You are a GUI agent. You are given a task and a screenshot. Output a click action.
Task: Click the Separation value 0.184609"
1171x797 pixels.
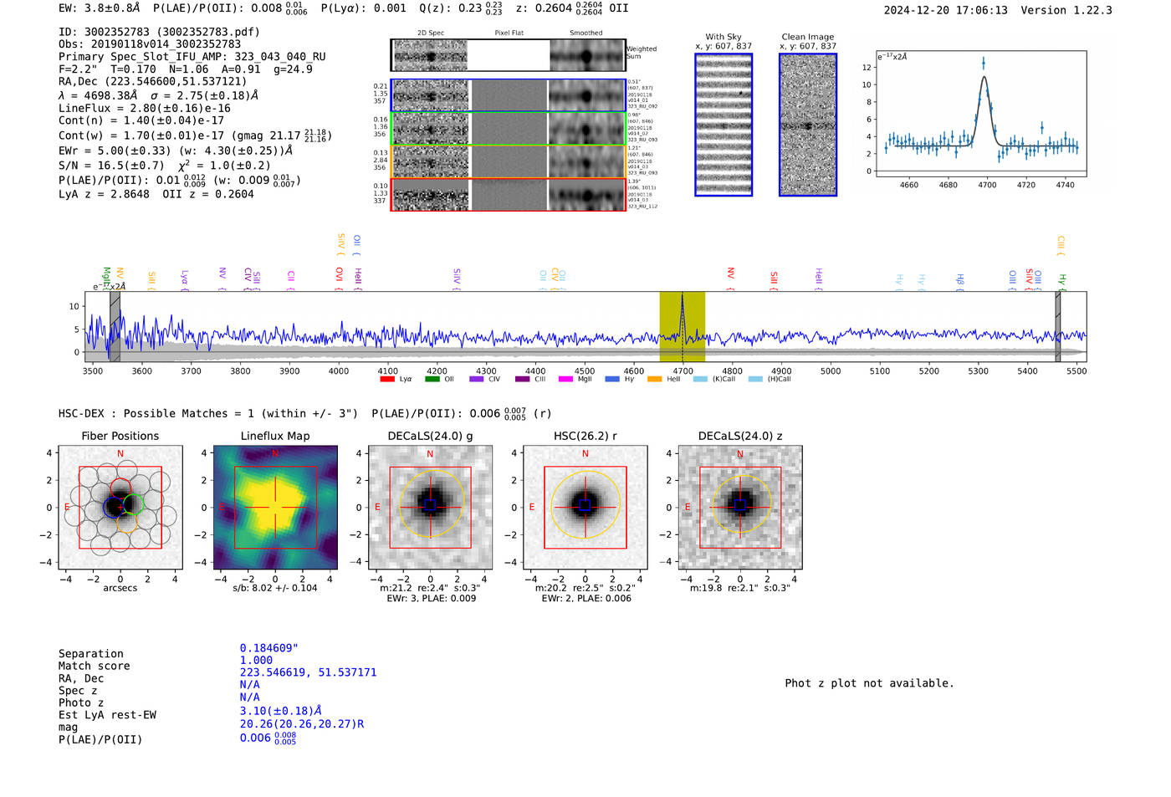[x=269, y=648]
